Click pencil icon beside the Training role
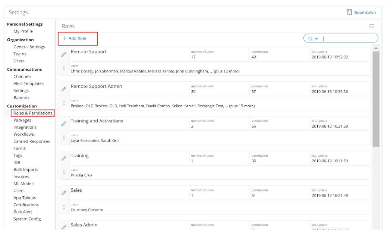Image resolution: width=387 pixels, height=238 pixels. point(64,158)
